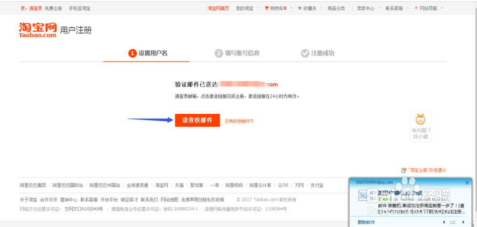Viewport: 477px width, 227px height.
Task: Open 我的淘宝 menu
Action: (x=245, y=9)
